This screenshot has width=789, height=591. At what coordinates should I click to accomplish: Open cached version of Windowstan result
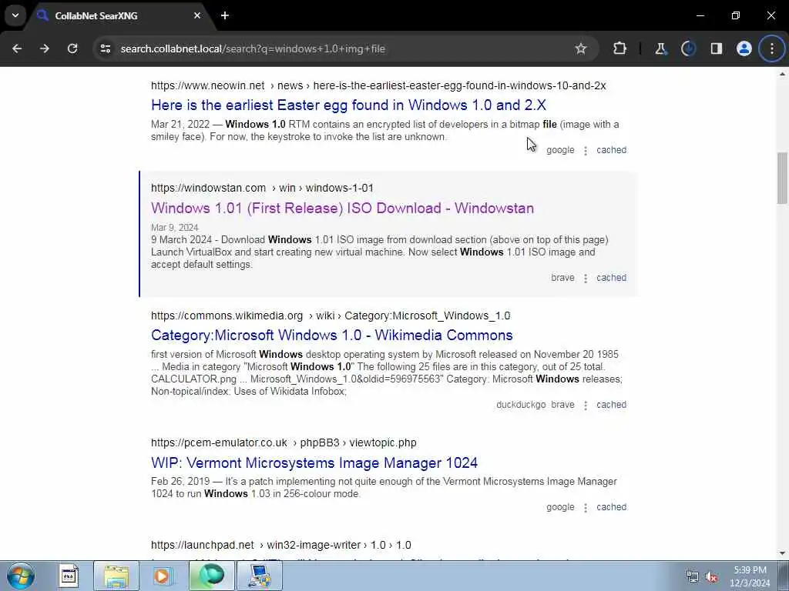(x=611, y=277)
